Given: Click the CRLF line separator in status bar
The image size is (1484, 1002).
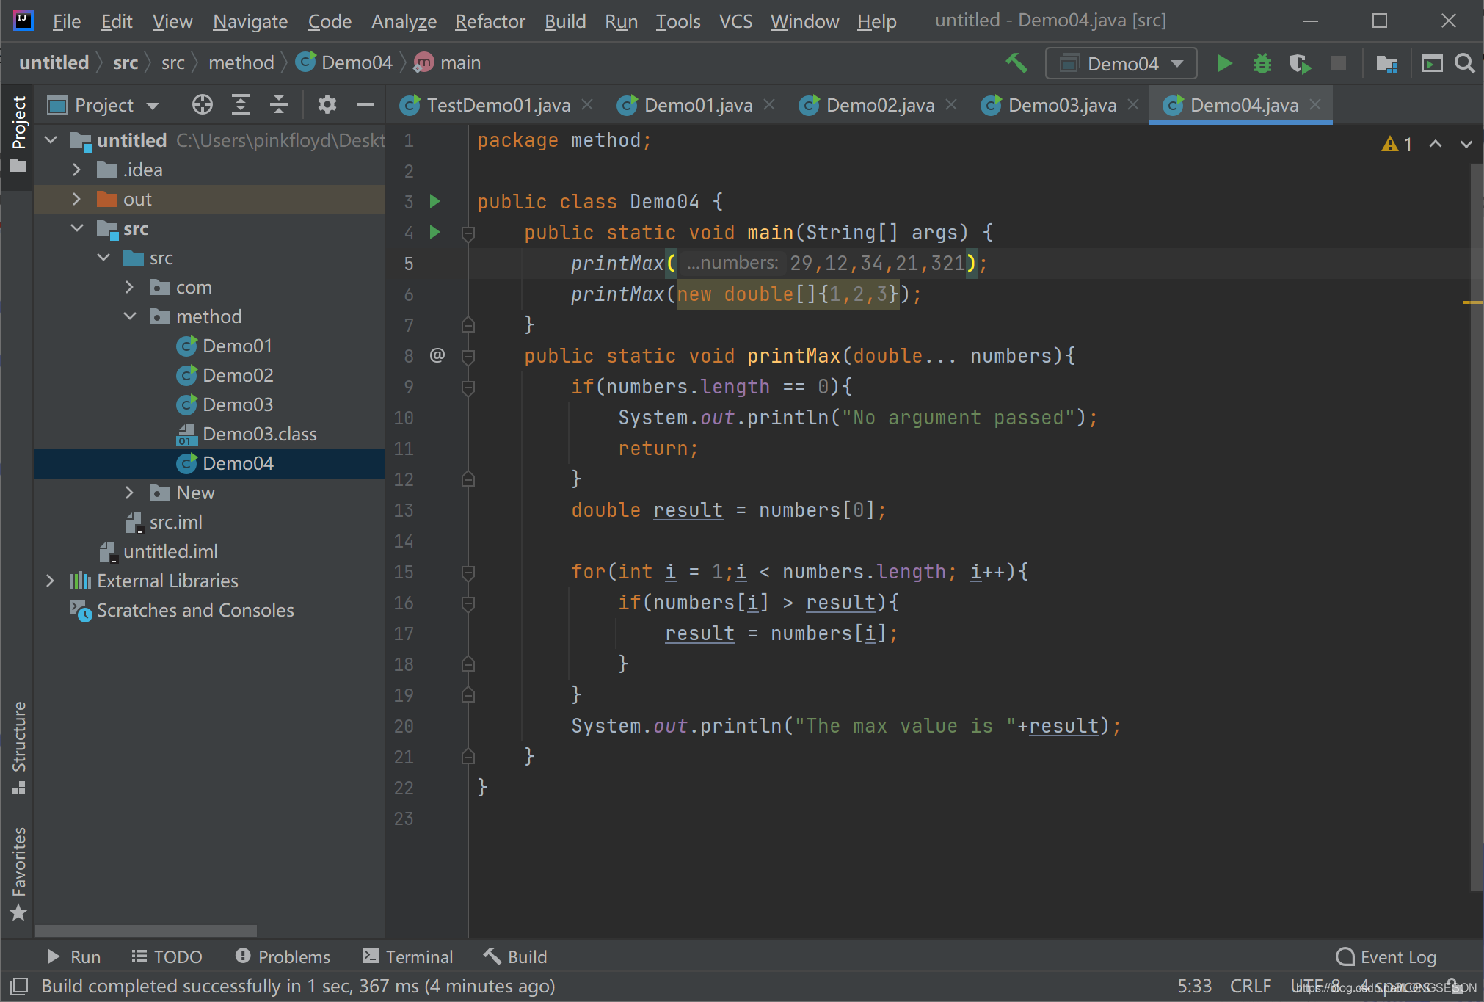Looking at the screenshot, I should tap(1251, 986).
